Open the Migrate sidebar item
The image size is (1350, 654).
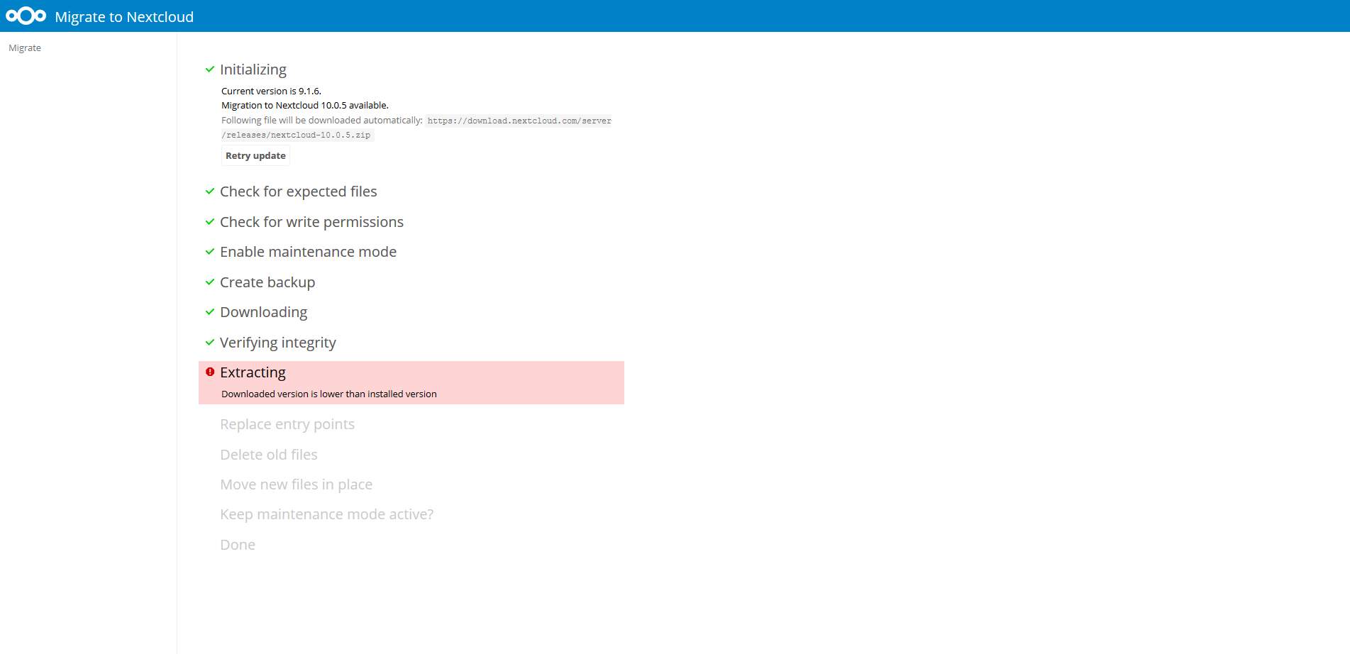pyautogui.click(x=25, y=48)
